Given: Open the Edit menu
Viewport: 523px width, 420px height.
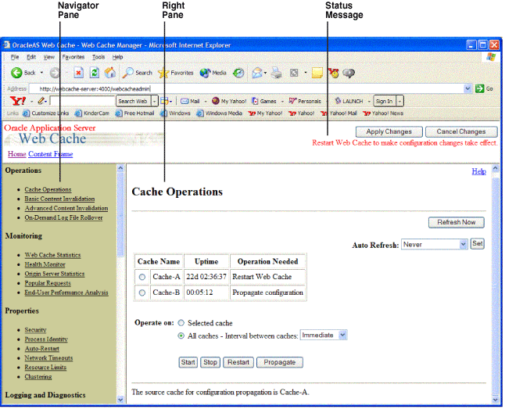Looking at the screenshot, I should click(x=31, y=57).
